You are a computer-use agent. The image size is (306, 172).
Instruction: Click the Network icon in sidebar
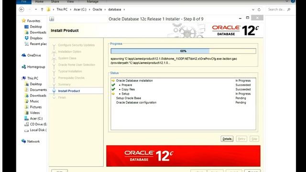(24, 141)
